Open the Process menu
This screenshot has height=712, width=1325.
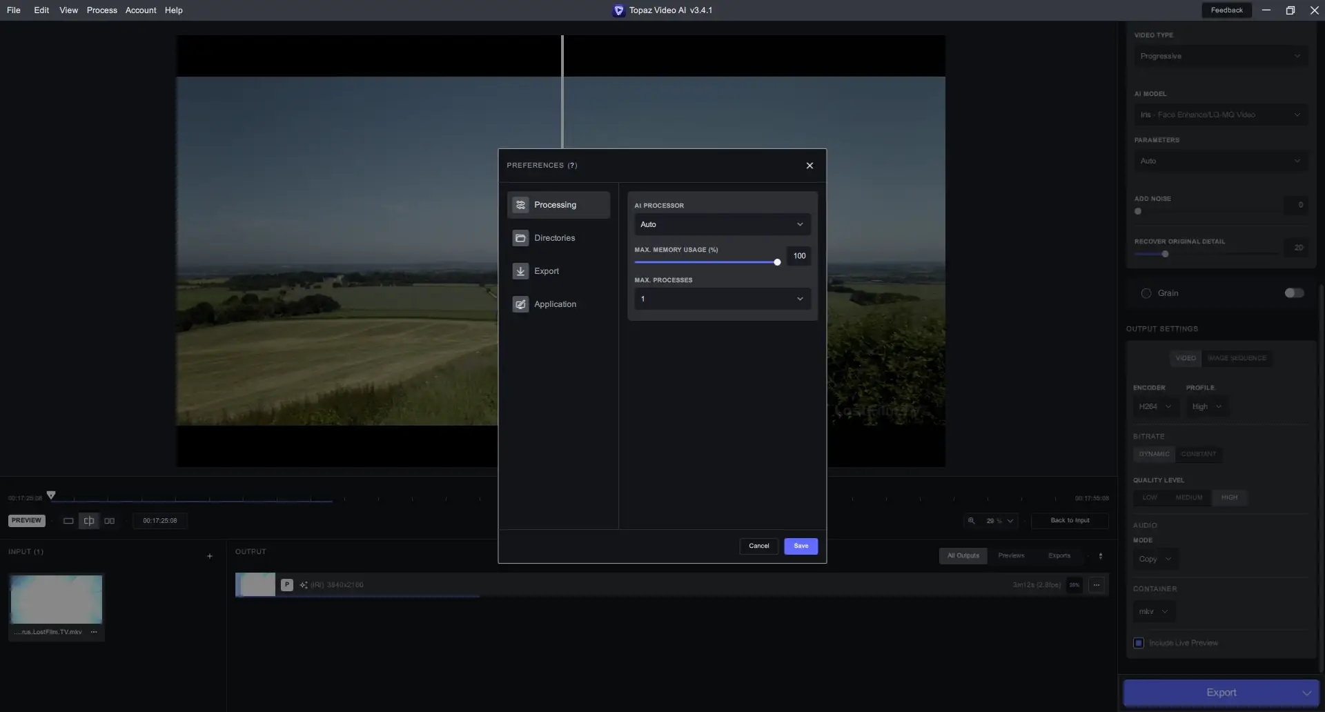pos(101,10)
